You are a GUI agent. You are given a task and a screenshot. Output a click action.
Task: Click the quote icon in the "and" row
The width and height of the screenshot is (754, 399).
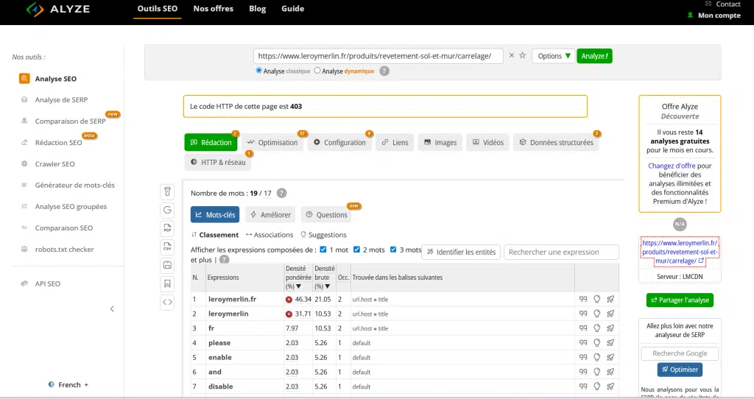click(x=583, y=372)
